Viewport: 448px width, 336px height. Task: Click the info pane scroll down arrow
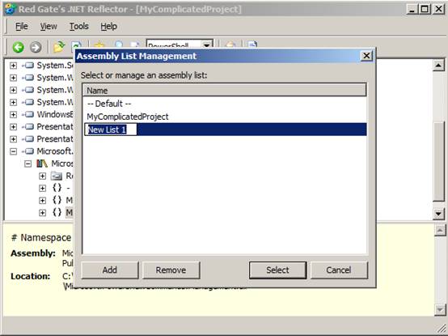440,309
